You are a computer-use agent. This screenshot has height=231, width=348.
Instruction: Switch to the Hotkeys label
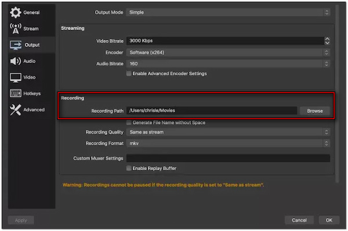32,93
